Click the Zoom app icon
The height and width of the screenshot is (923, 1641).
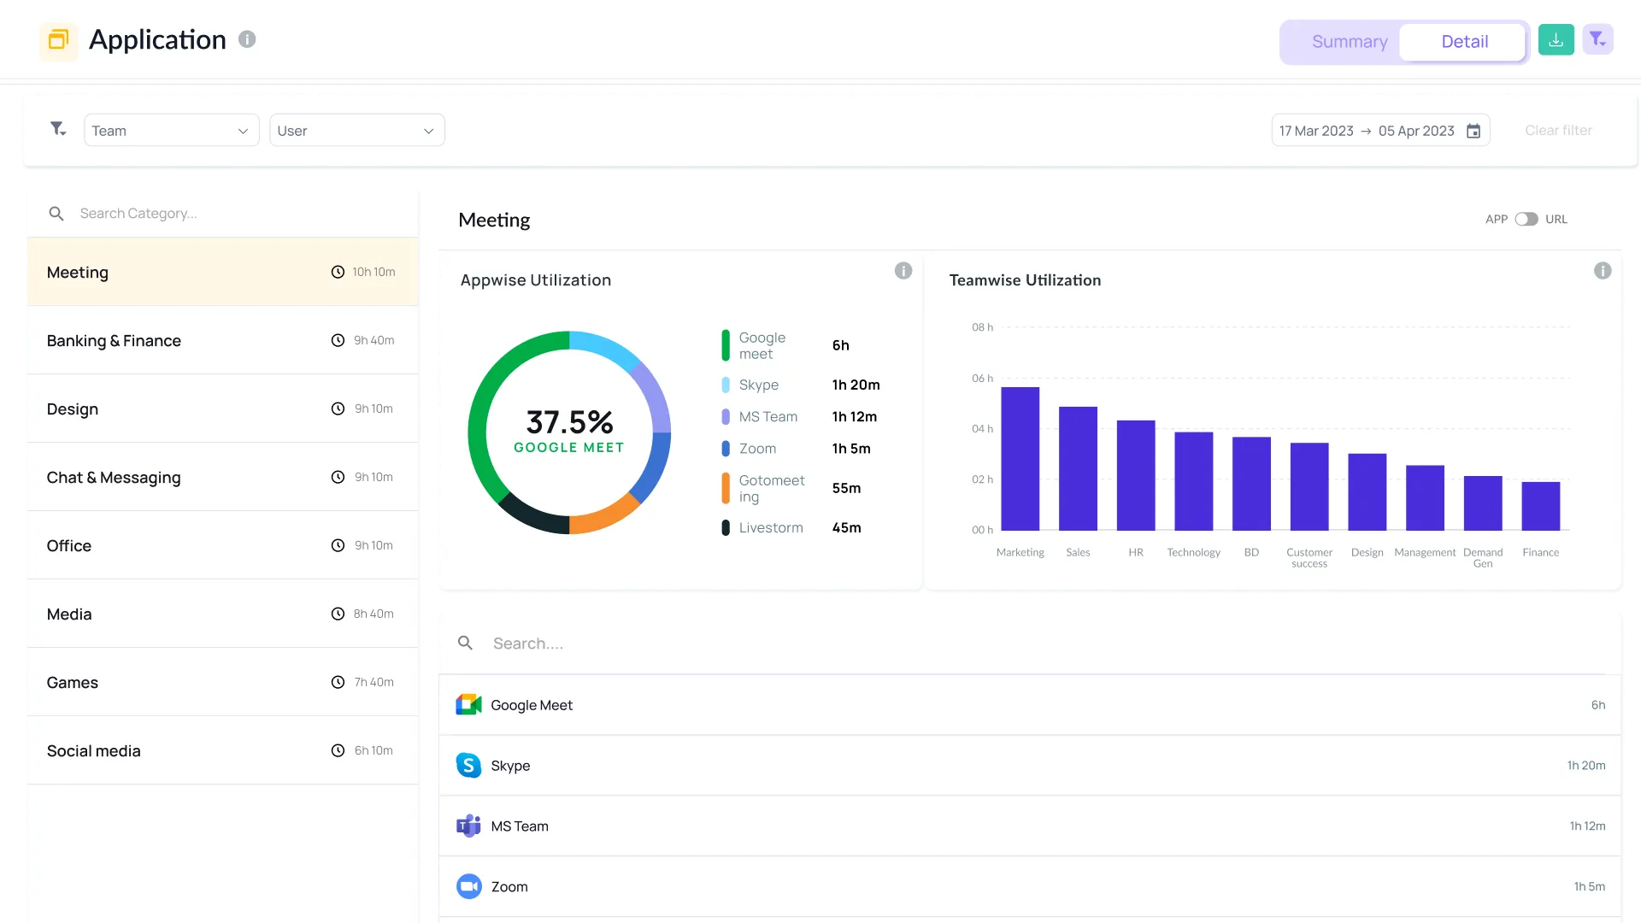(x=468, y=886)
